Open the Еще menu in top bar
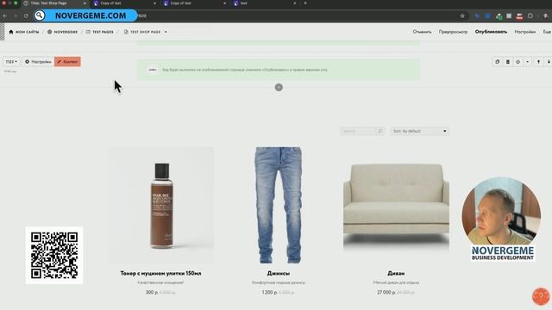This screenshot has height=310, width=552. [x=547, y=32]
